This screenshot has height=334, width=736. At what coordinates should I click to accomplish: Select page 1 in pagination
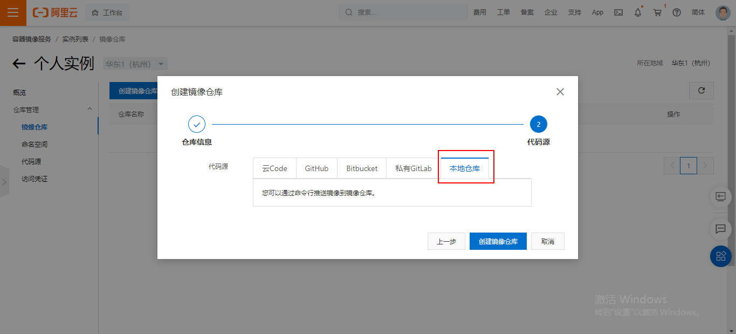(x=689, y=166)
